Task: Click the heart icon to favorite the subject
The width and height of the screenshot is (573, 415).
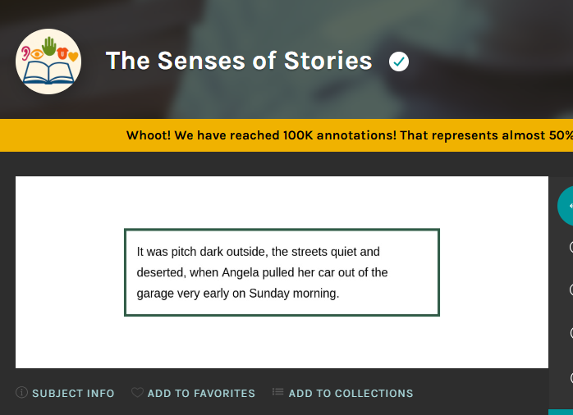Action: (137, 393)
